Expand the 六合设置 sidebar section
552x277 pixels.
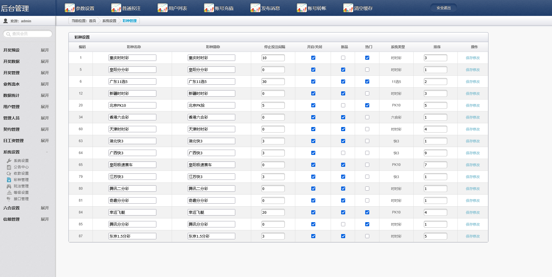pos(45,208)
